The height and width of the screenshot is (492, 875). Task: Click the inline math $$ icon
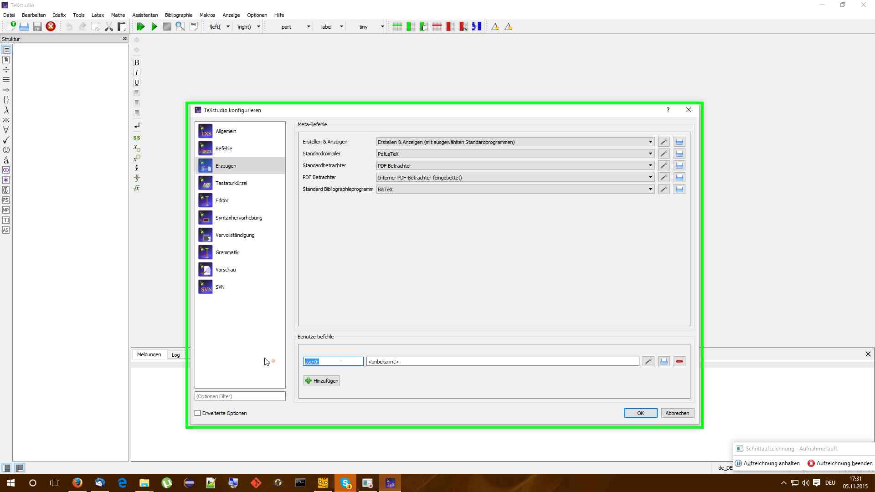click(x=136, y=138)
